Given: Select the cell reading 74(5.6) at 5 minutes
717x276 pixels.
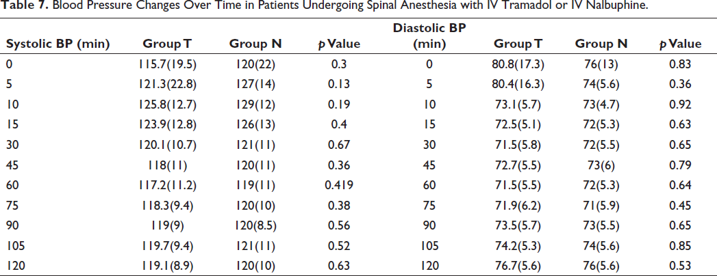Looking at the screenshot, I should 601,85.
